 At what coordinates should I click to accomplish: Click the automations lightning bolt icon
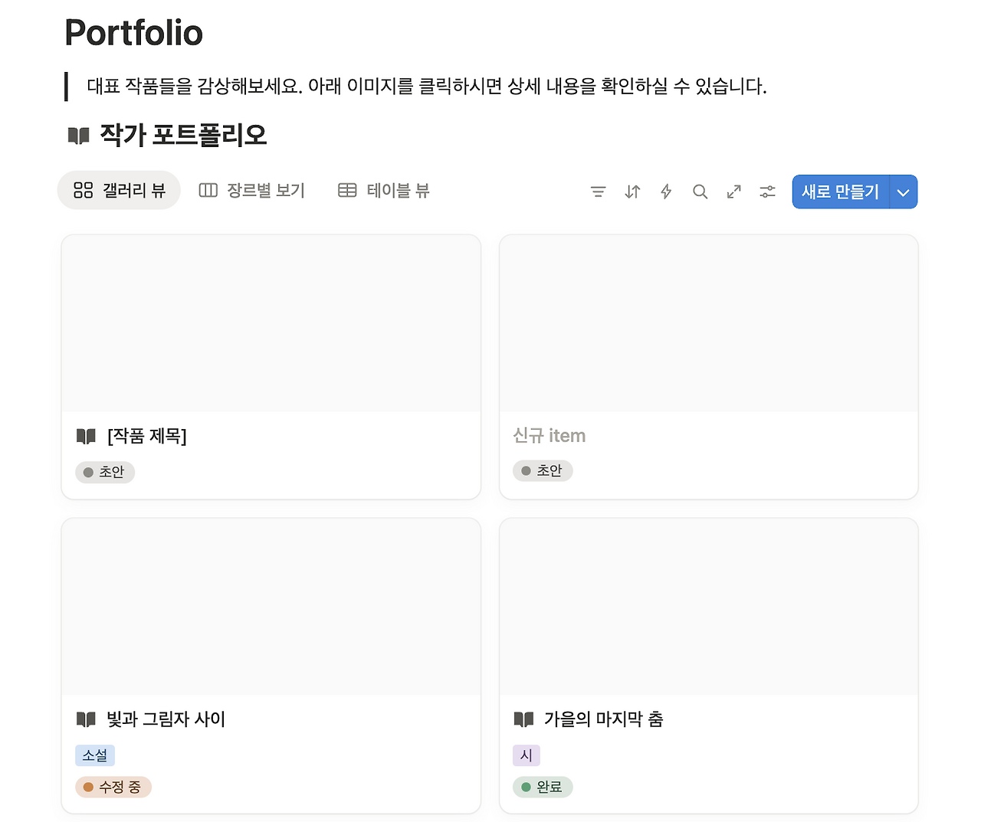(665, 192)
